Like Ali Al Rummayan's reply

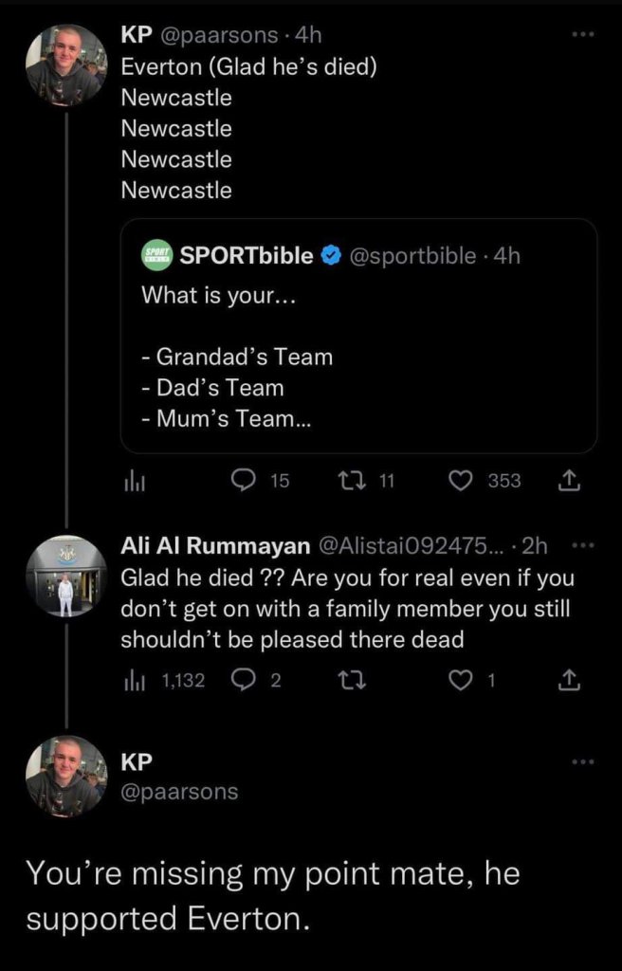click(461, 679)
